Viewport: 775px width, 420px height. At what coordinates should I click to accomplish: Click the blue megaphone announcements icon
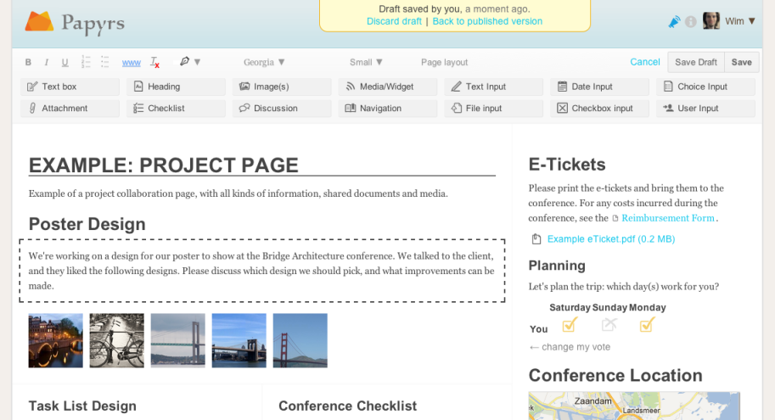tap(675, 21)
